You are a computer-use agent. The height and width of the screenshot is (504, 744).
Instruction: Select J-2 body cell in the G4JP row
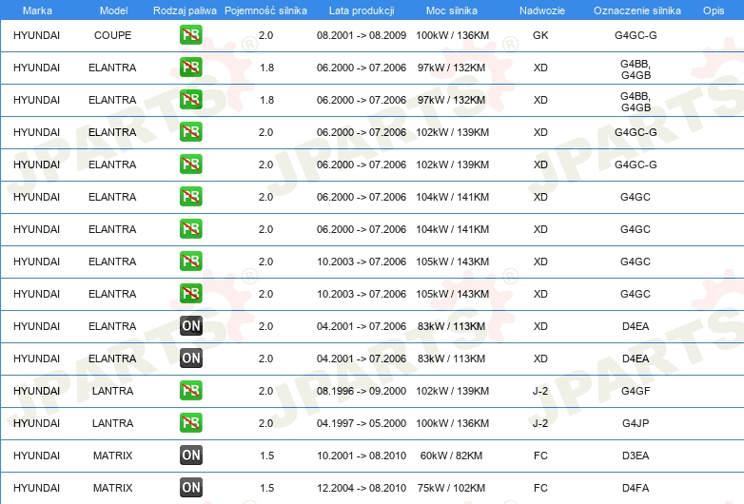[540, 423]
